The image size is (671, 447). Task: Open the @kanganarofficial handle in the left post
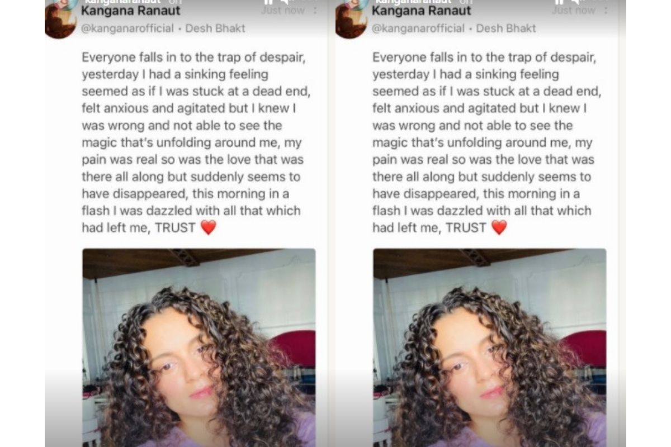[127, 28]
